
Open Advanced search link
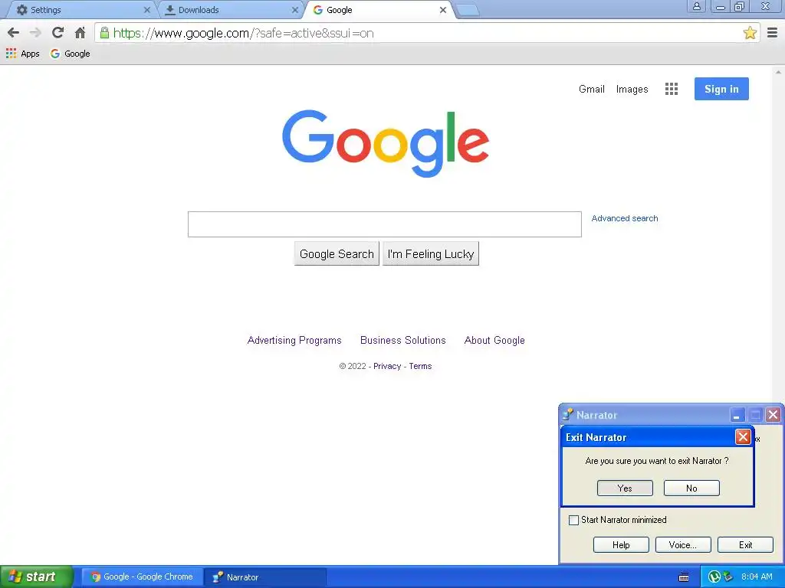pos(624,218)
